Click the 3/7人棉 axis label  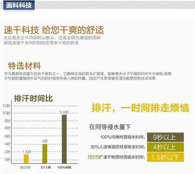click(x=46, y=167)
